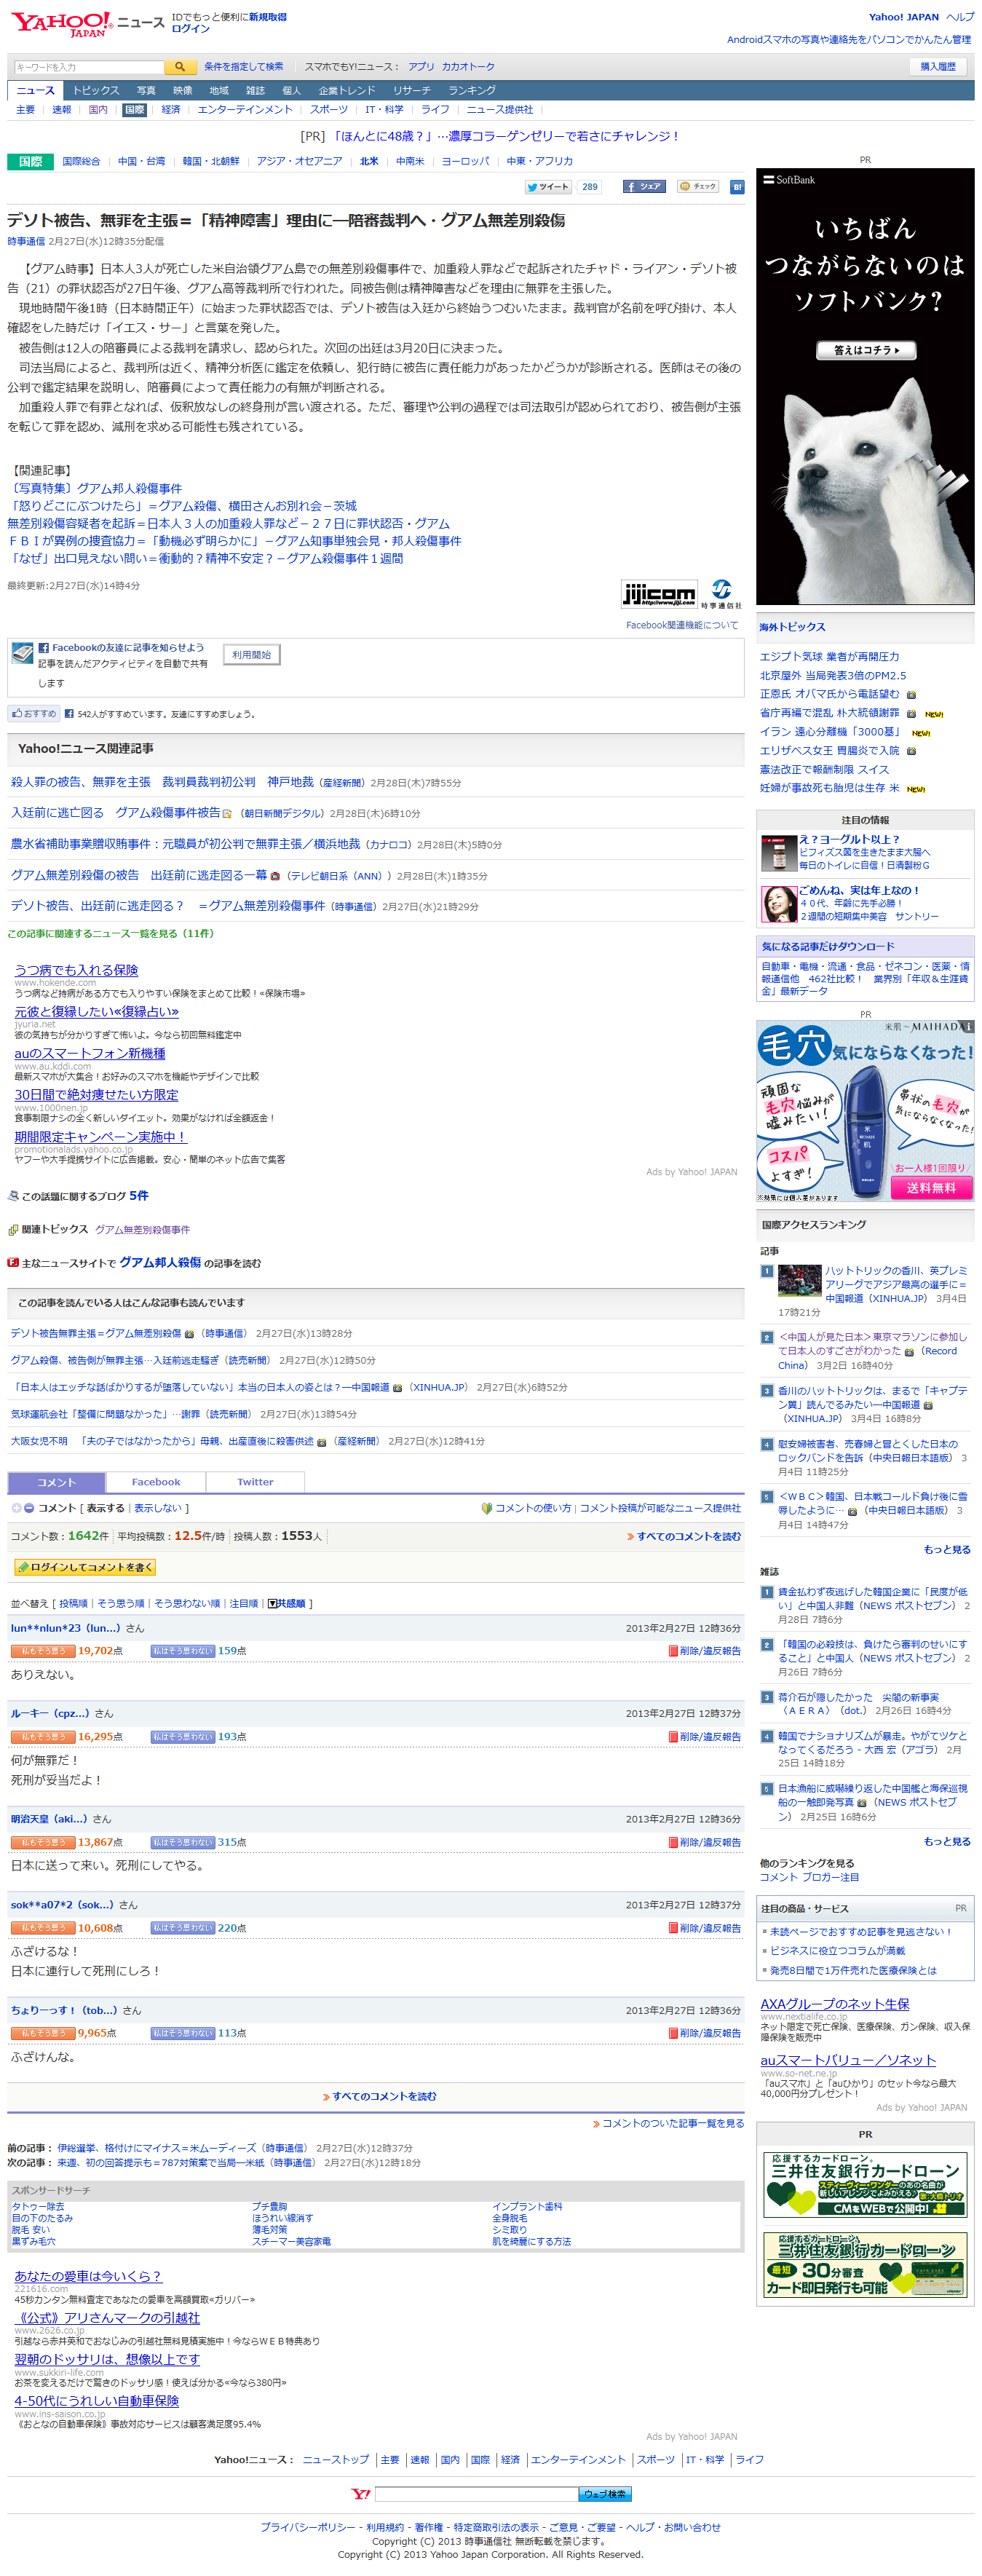The width and height of the screenshot is (982, 2576).
Task: Sort comments by 注目順
Action: (x=244, y=1603)
